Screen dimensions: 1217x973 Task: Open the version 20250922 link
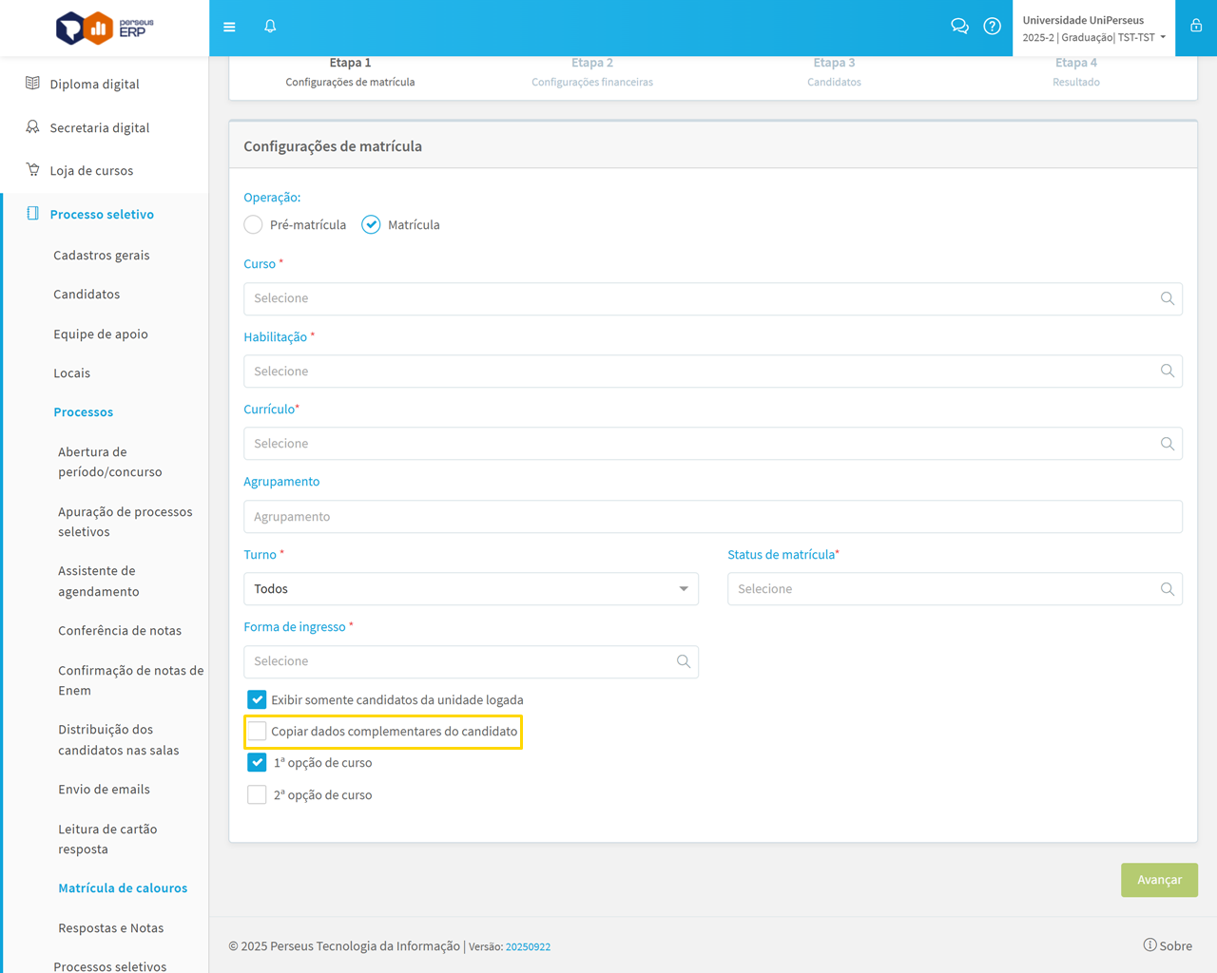(528, 947)
